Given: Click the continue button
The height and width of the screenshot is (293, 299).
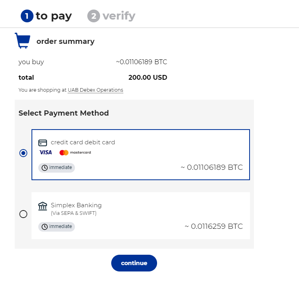Looking at the screenshot, I should 134,263.
